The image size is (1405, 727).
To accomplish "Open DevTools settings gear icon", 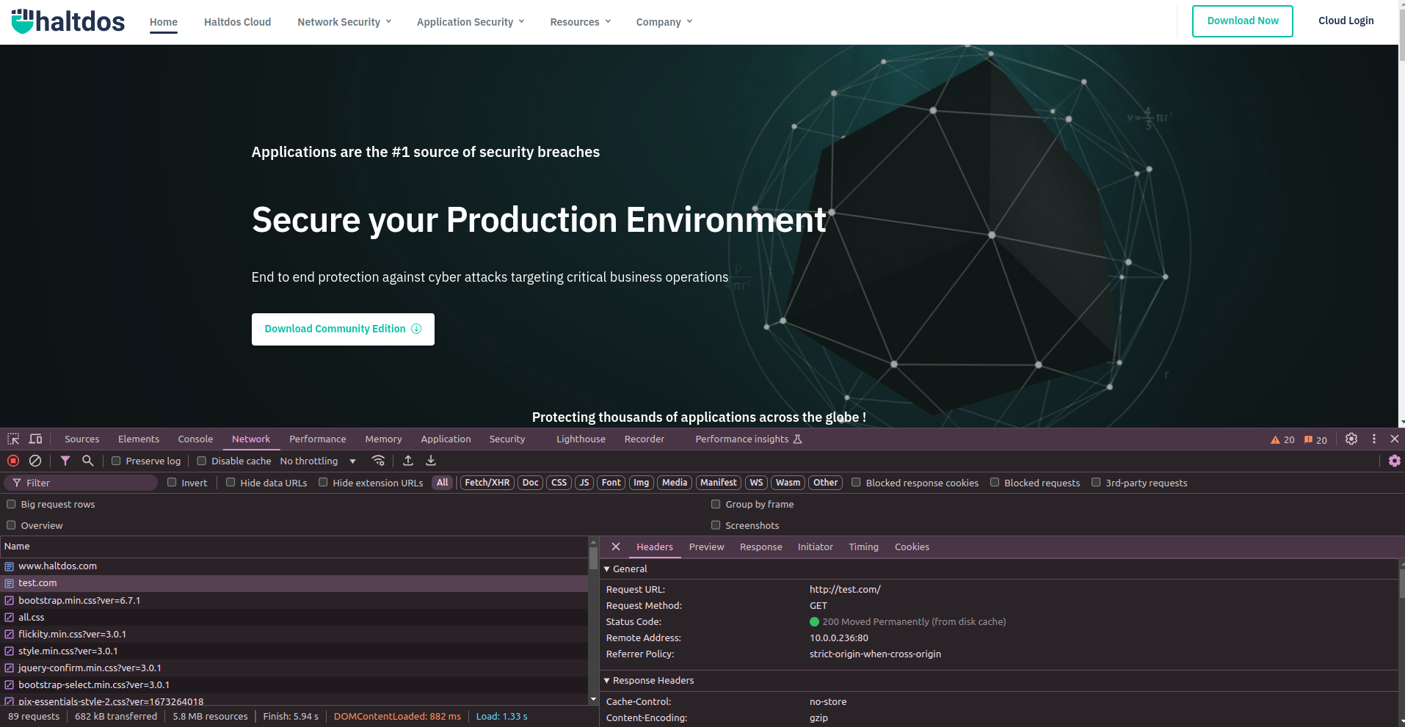I will [1351, 439].
